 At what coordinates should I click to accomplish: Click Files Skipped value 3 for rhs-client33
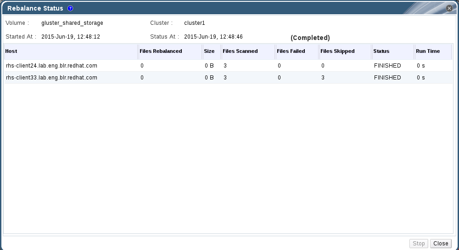(323, 78)
